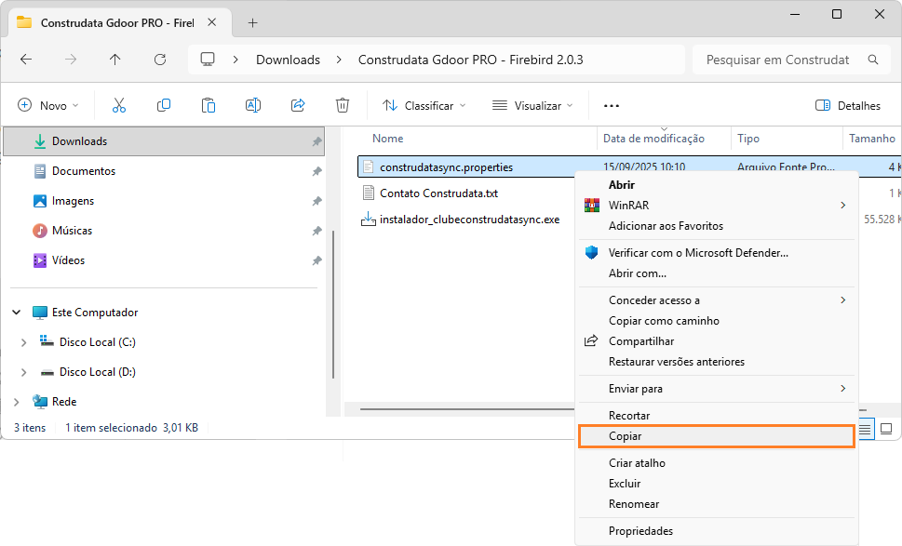The width and height of the screenshot is (902, 546).
Task: Choose Abrir from the context menu
Action: point(717,184)
